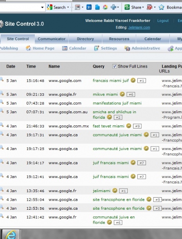Click the Share toolbar icon
The height and width of the screenshot is (239, 182).
point(127,7)
